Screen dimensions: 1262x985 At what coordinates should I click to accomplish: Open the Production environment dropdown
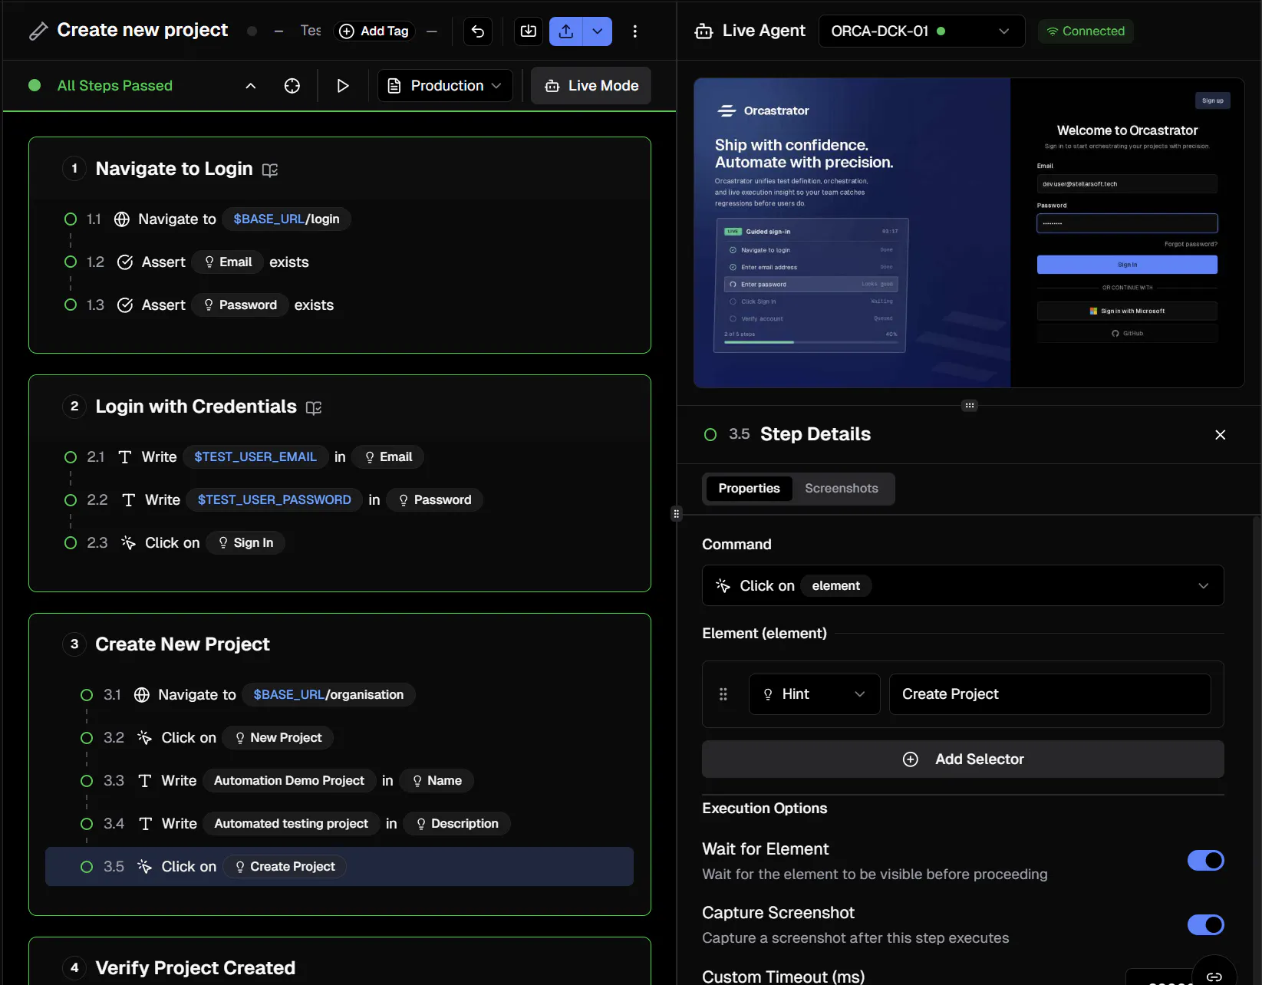[x=445, y=86]
